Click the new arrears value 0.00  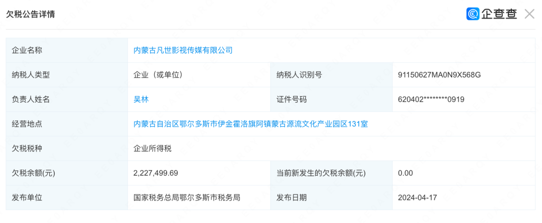point(405,173)
